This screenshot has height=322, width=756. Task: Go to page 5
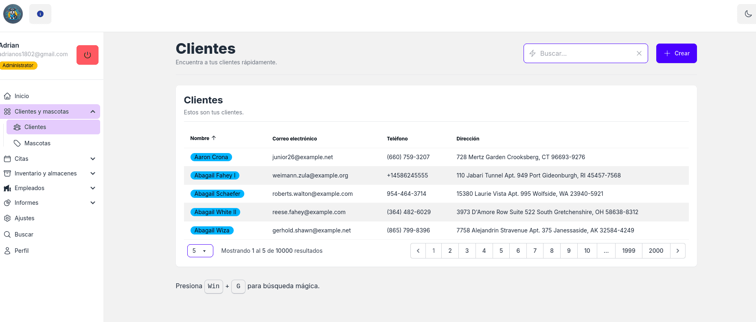coord(501,251)
